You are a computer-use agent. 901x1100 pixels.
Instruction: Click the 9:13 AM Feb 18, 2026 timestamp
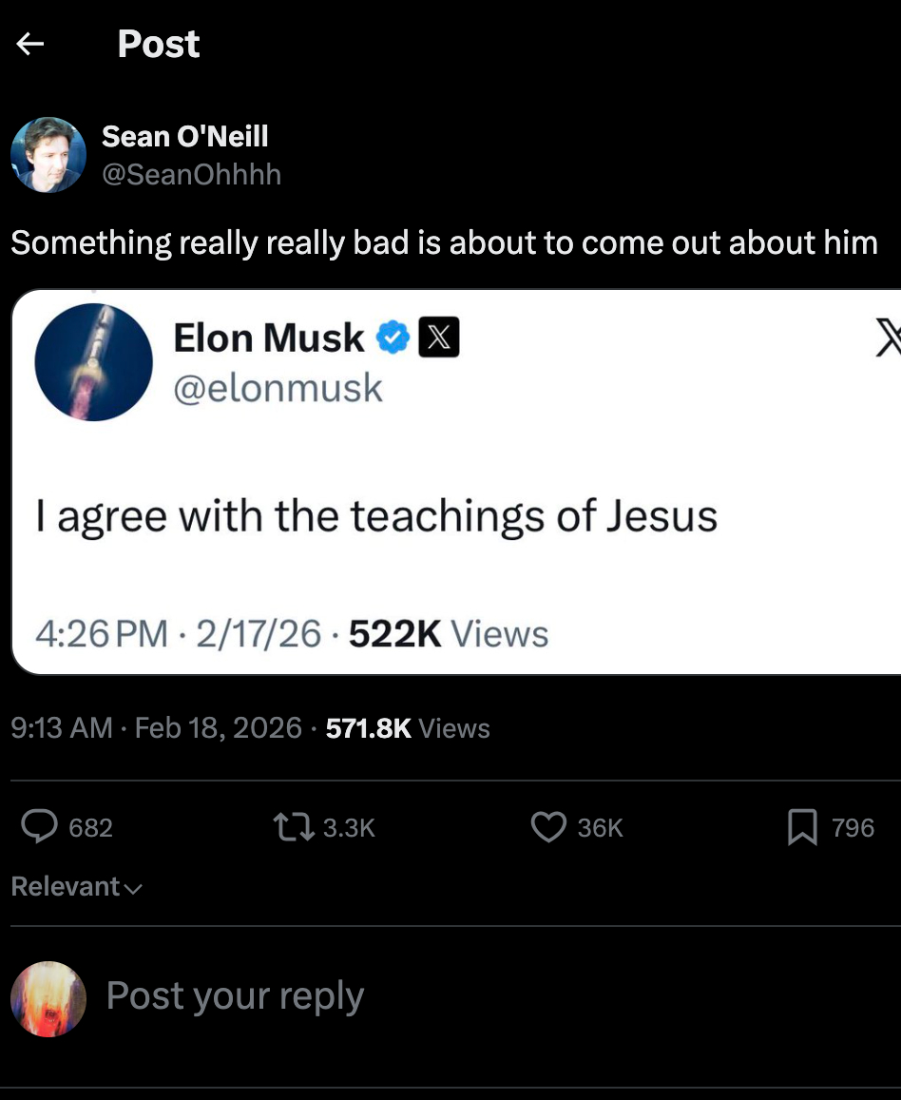click(x=156, y=728)
